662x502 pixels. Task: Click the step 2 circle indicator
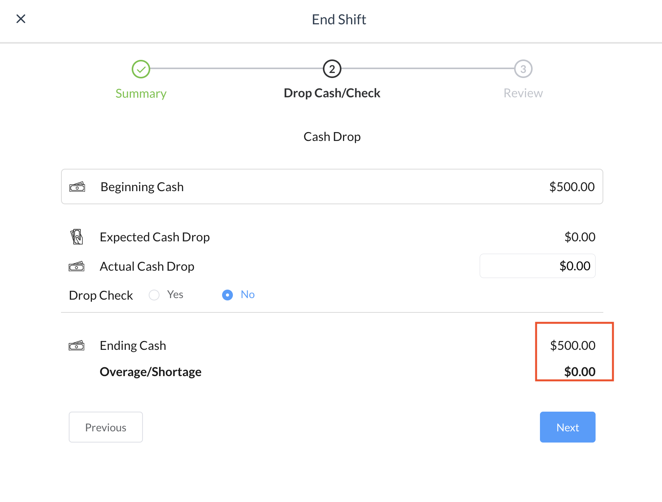point(332,69)
